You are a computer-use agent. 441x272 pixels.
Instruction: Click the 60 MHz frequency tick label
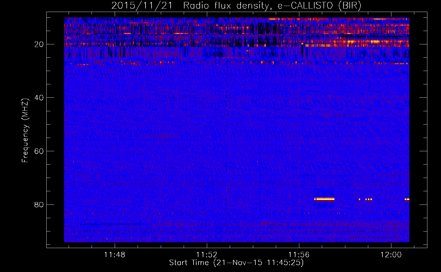pos(39,151)
